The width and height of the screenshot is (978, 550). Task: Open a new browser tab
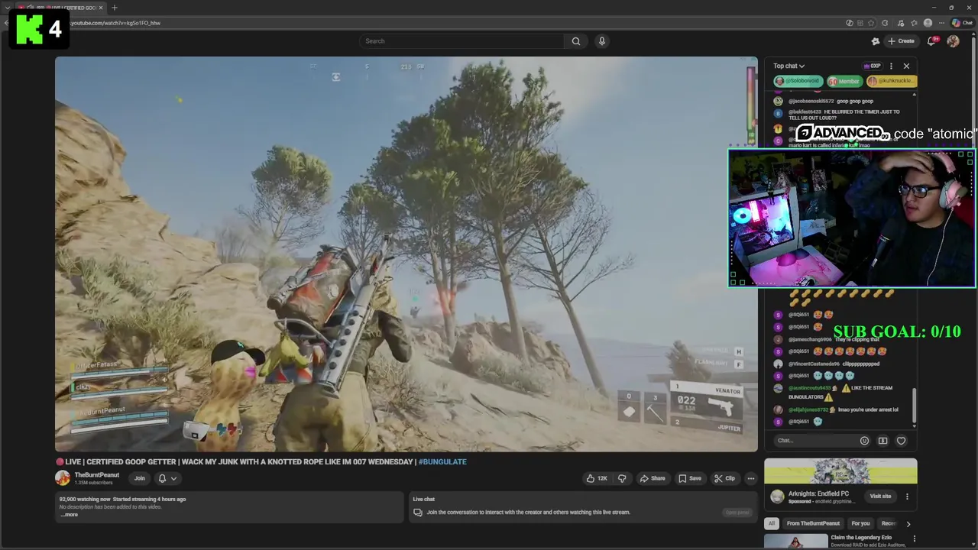tap(114, 8)
